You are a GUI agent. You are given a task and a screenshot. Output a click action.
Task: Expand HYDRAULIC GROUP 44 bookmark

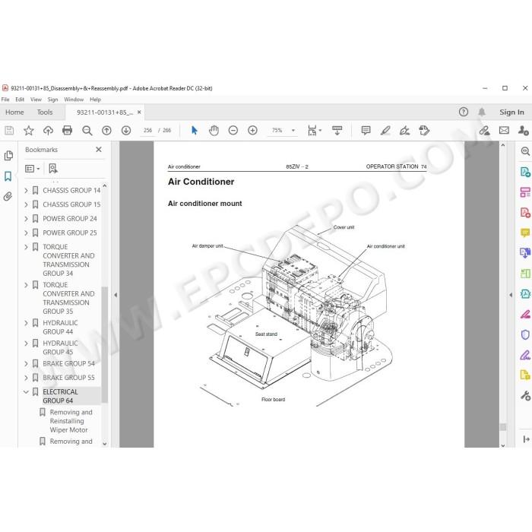[x=26, y=323]
